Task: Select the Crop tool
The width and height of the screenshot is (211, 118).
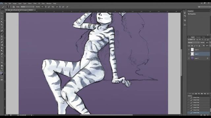Action: [2, 25]
